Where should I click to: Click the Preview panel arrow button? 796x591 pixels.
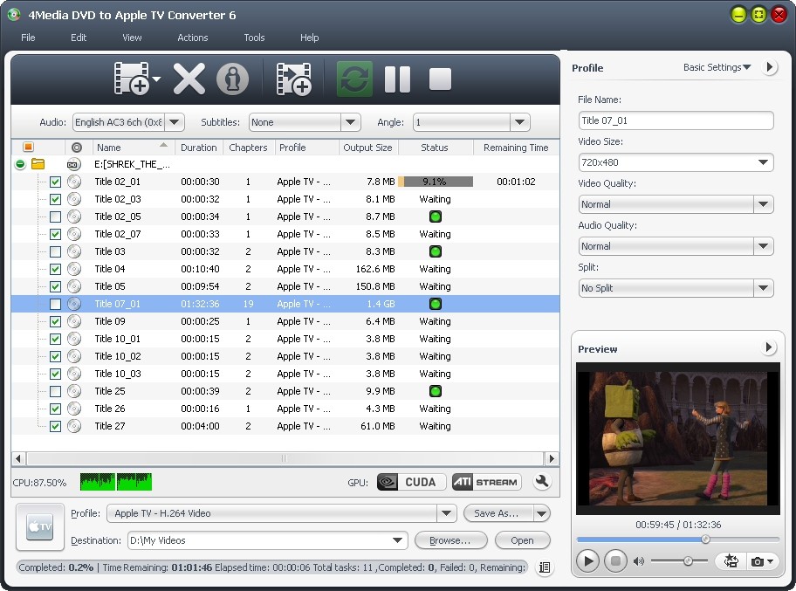coord(769,347)
